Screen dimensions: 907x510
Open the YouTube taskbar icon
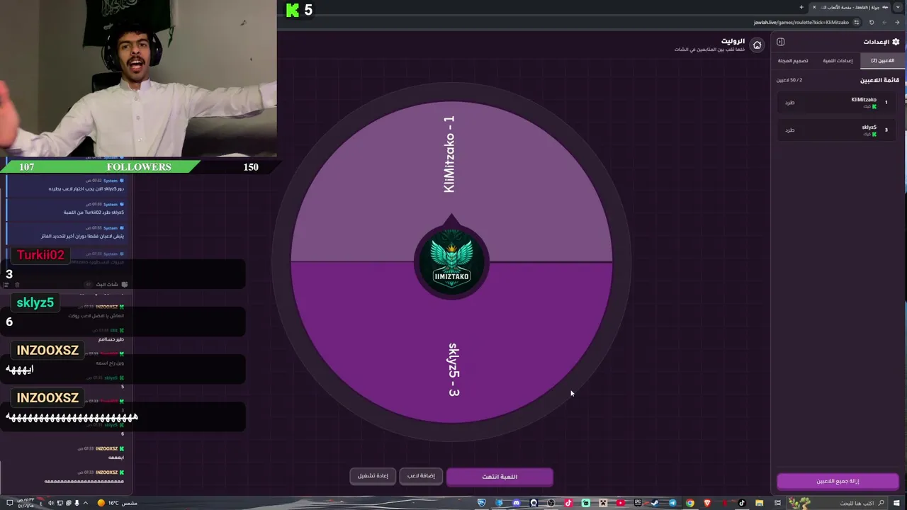pyautogui.click(x=621, y=503)
